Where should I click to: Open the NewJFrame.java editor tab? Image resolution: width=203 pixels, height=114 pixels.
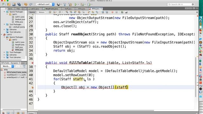[x=52, y=9]
